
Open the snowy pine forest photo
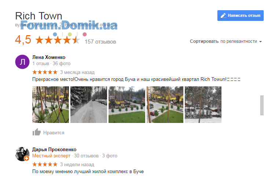pos(203,105)
